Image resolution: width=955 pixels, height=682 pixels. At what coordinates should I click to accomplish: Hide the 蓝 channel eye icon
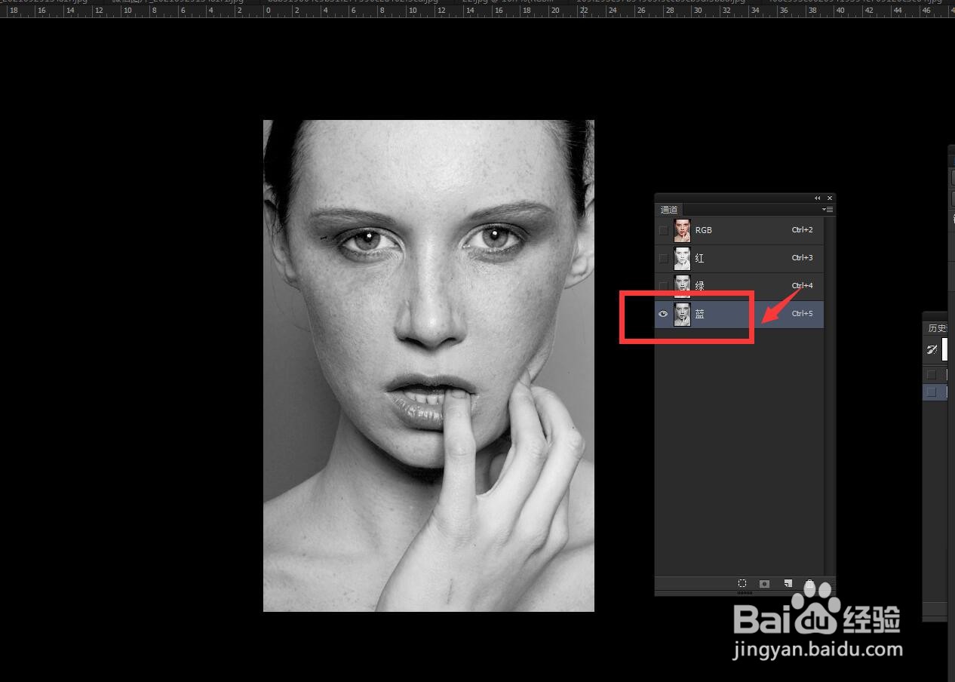(x=664, y=314)
